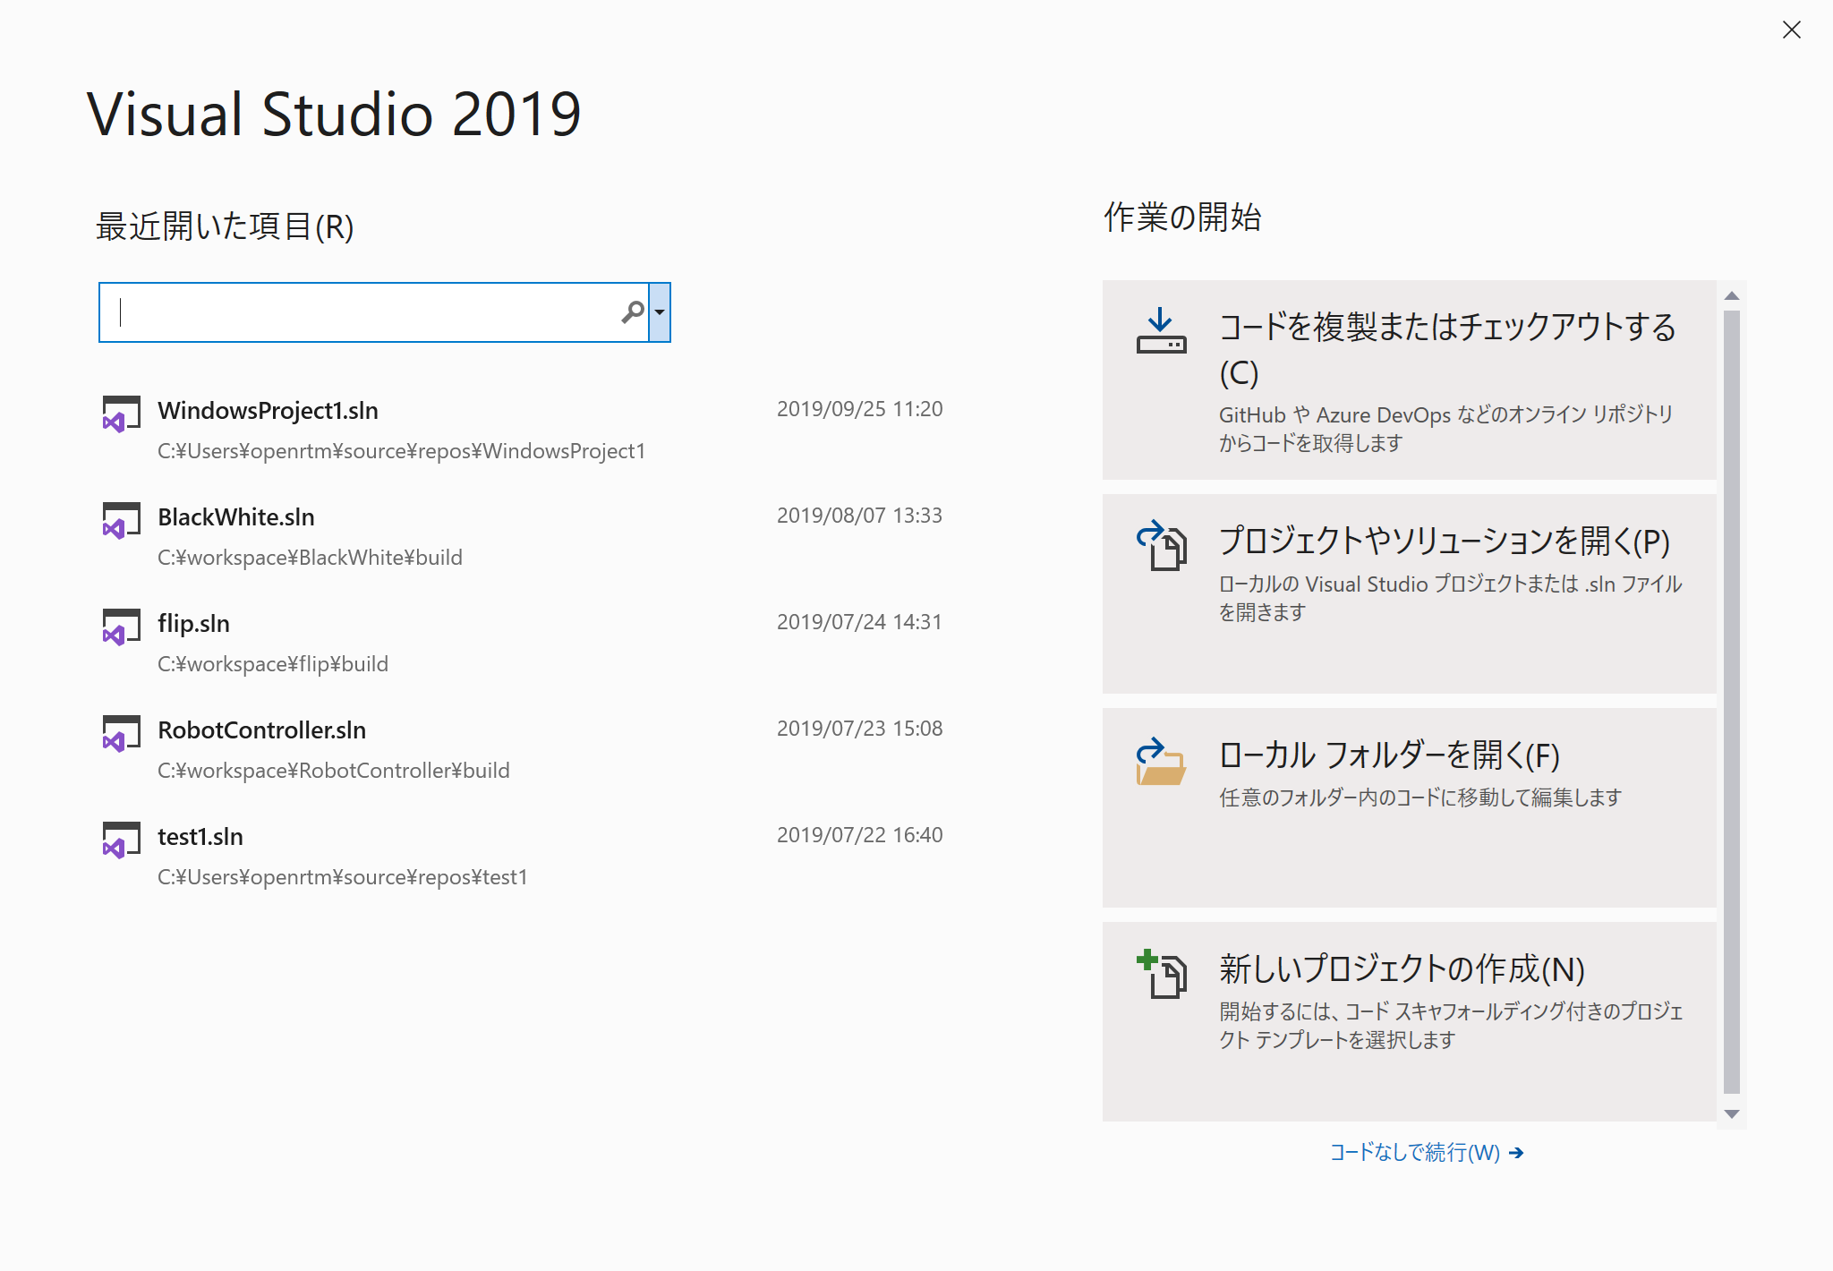Viewport: 1833px width, 1271px height.
Task: Click the scrollbar down arrow
Action: (x=1732, y=1114)
